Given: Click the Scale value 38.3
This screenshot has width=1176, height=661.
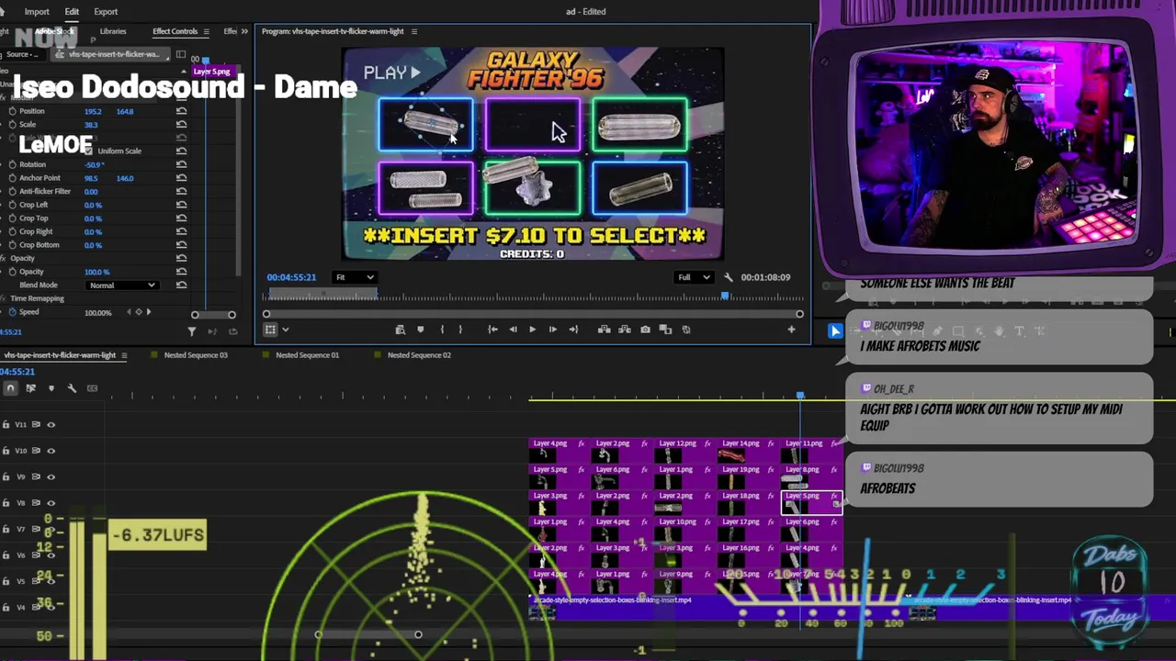Looking at the screenshot, I should point(91,125).
